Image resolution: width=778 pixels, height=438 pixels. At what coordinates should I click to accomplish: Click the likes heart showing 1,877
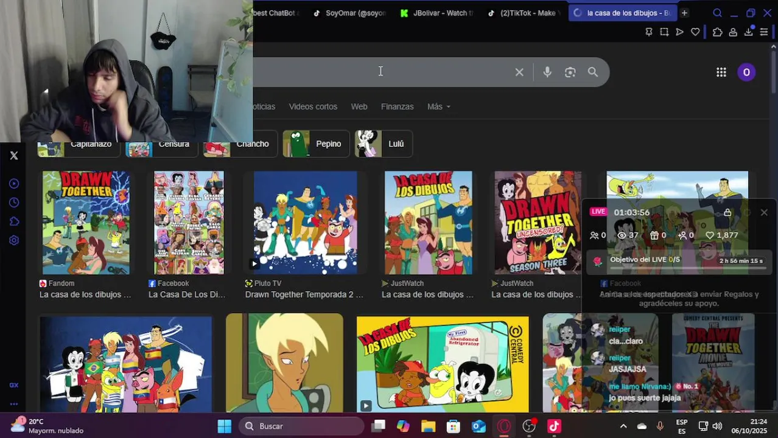pos(721,235)
